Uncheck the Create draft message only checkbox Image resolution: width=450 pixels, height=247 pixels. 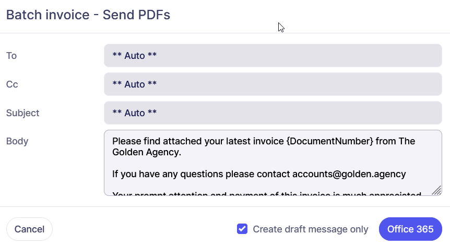coord(242,229)
